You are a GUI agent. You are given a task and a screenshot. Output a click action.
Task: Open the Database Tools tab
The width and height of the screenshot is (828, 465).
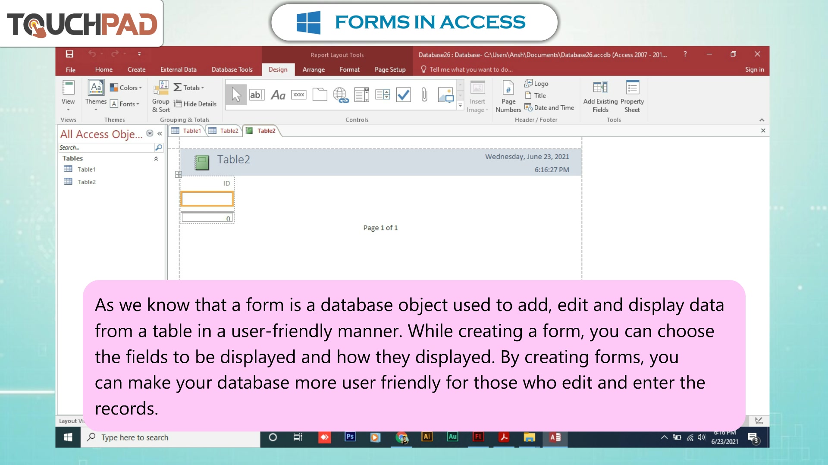point(232,69)
